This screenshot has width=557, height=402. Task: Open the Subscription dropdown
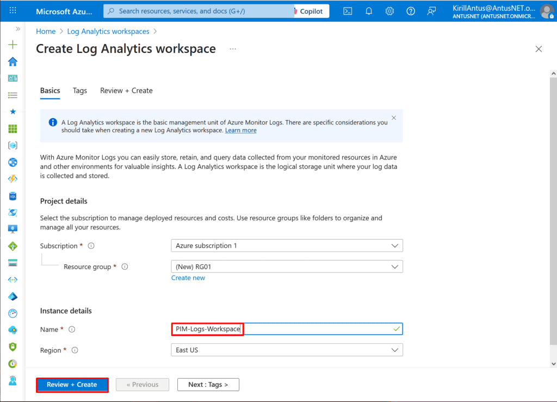click(x=287, y=246)
